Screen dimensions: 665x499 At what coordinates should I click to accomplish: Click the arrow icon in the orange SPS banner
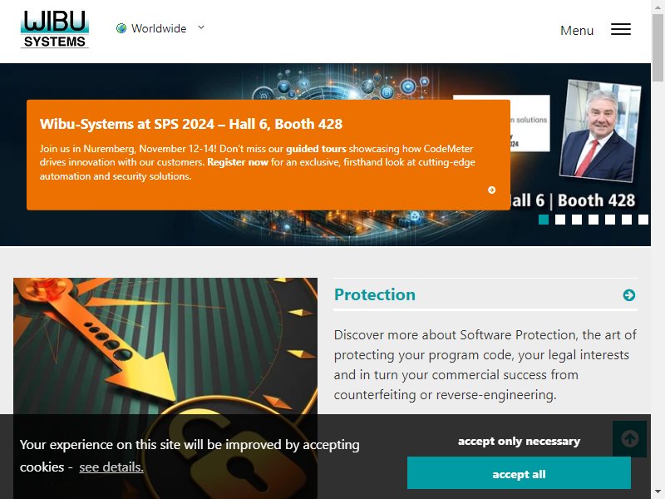click(491, 190)
